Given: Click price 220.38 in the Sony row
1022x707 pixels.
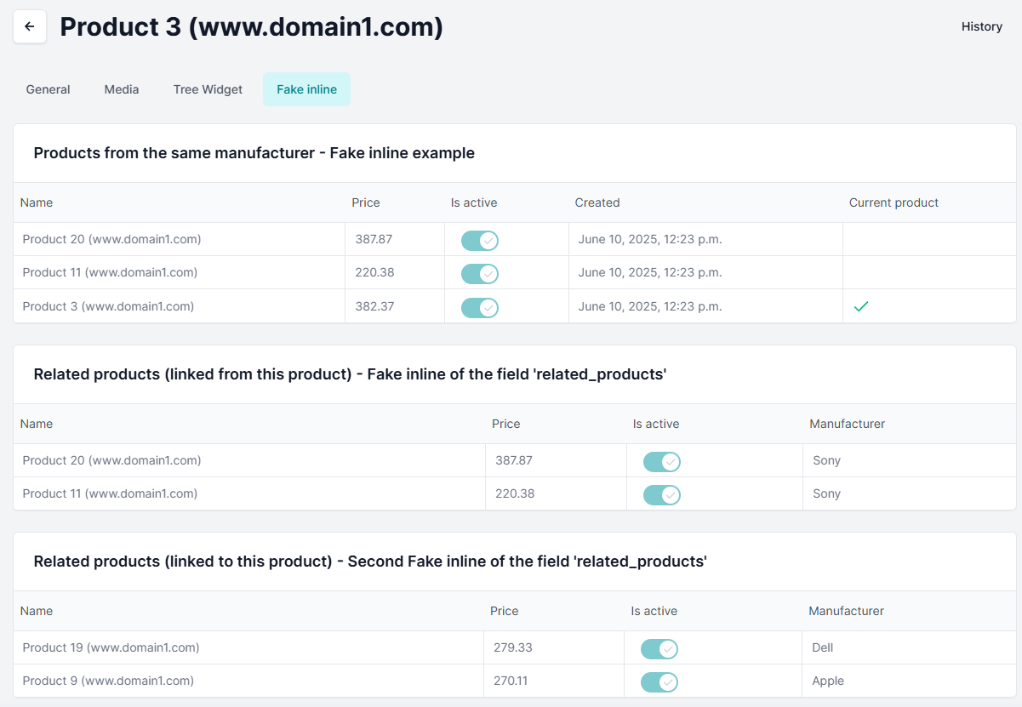Looking at the screenshot, I should click(515, 493).
